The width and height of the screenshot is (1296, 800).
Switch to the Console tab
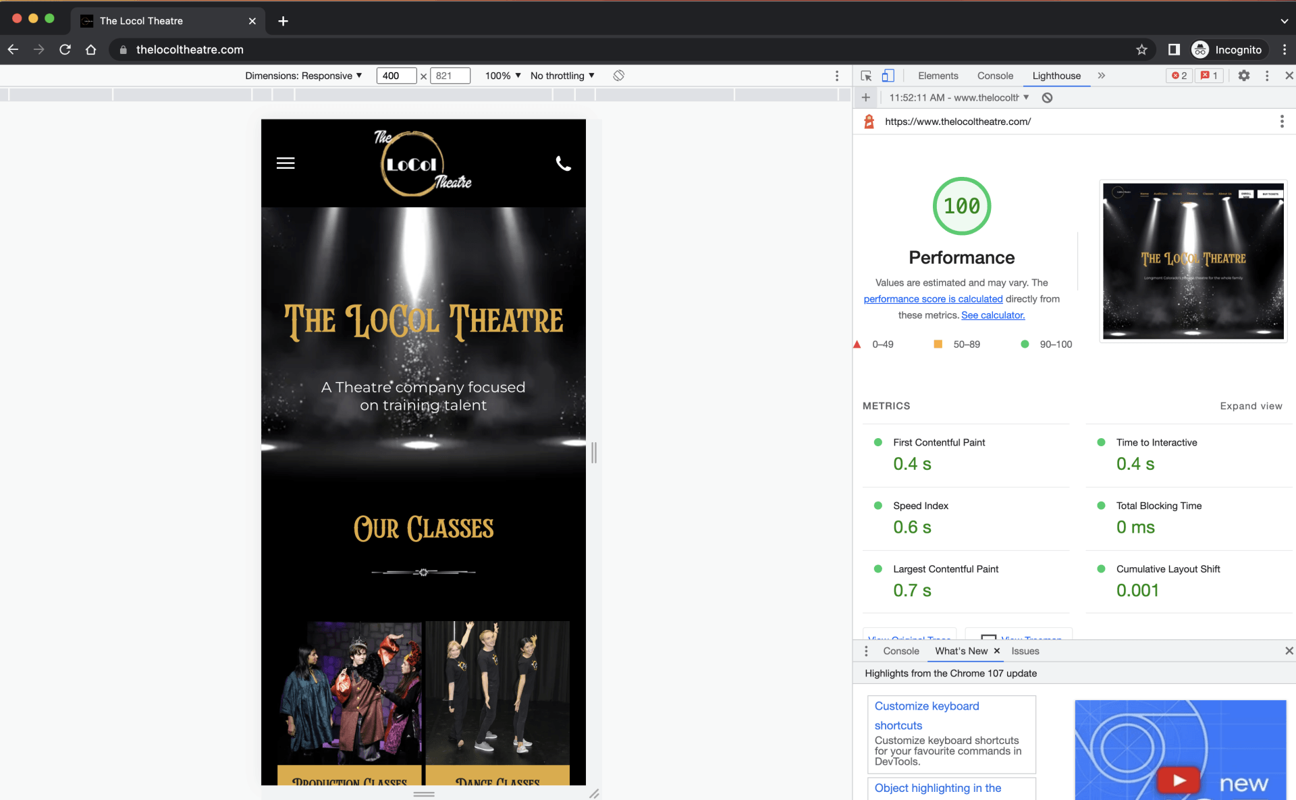(x=995, y=76)
